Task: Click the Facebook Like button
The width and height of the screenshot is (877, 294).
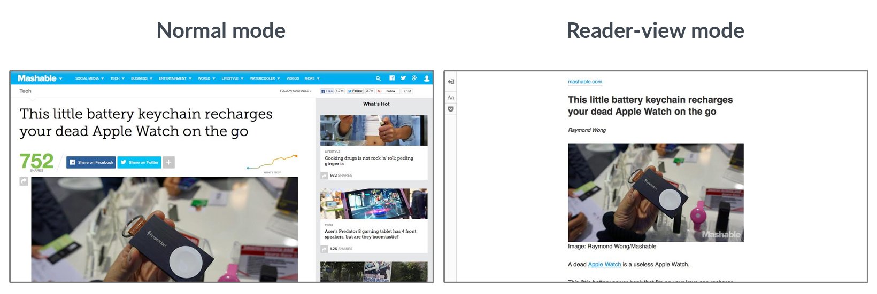Action: coord(327,91)
